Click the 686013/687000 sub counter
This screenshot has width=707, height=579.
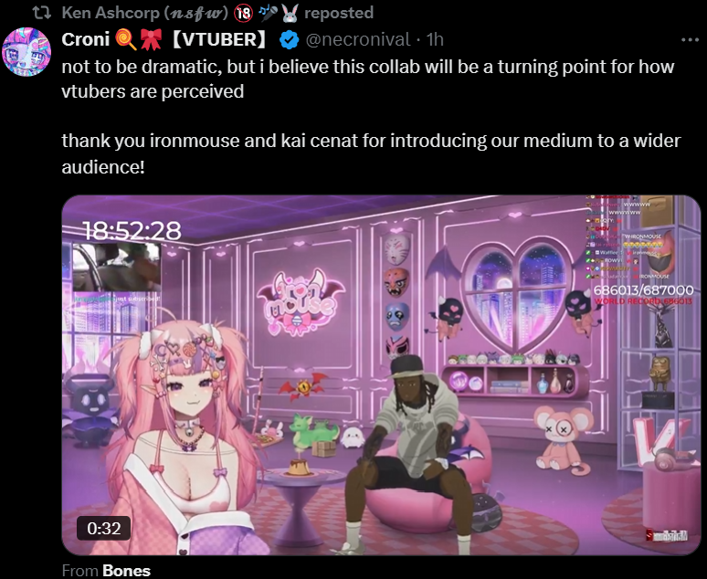pos(643,289)
